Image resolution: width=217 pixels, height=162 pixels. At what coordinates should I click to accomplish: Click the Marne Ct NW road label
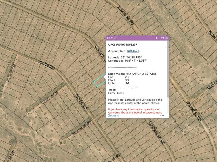50,98
